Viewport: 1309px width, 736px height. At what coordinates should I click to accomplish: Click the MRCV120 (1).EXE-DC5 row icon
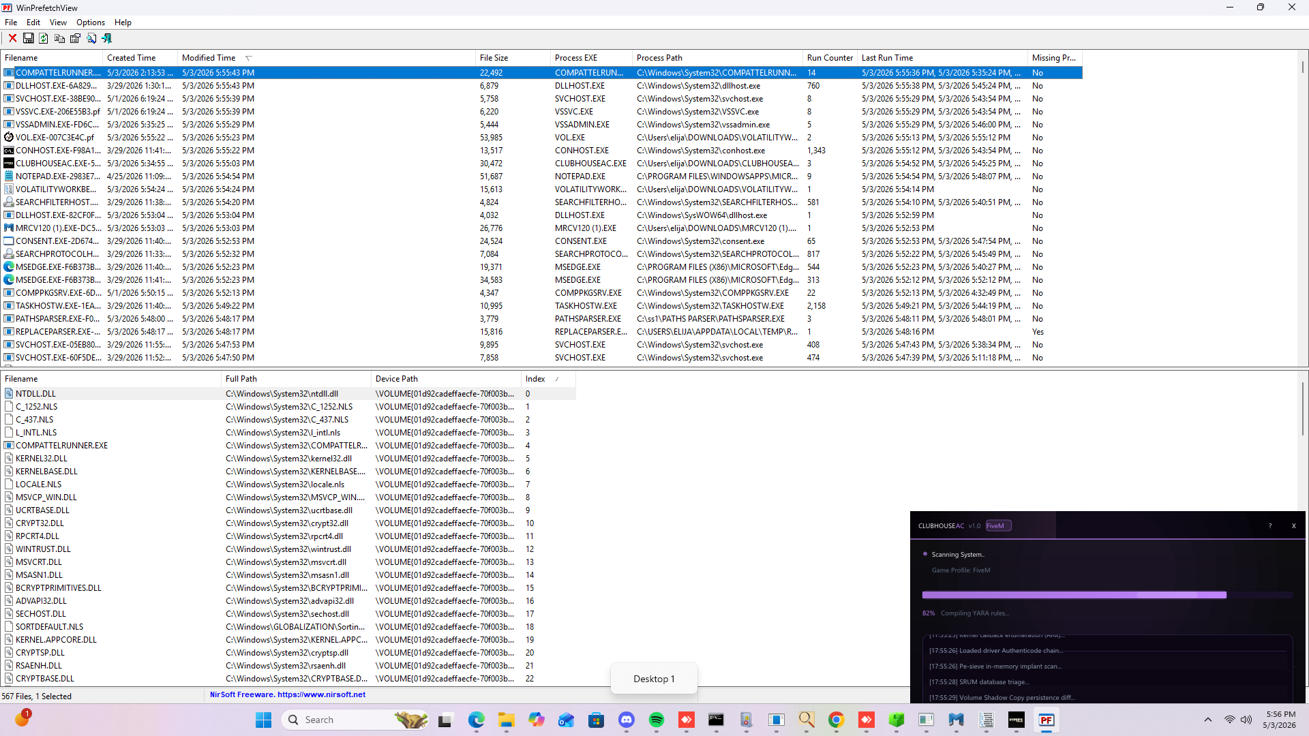(9, 228)
